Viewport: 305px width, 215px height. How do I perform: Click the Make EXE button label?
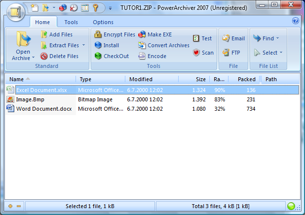[160, 34]
